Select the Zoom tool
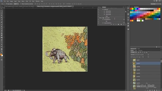The width and height of the screenshot is (162, 91). 2,51
